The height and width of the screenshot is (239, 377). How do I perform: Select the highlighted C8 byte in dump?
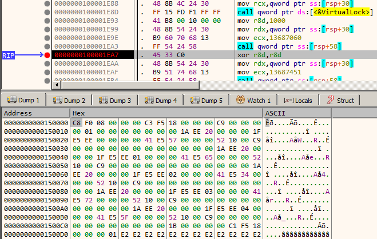[x=77, y=123]
